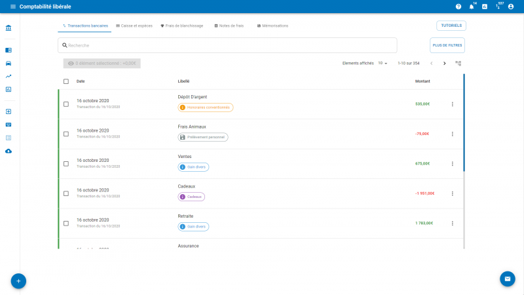This screenshot has width=524, height=295.
Task: Click the mail floating button
Action: 508,279
